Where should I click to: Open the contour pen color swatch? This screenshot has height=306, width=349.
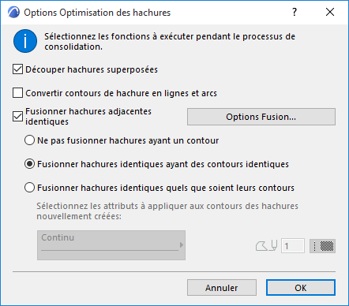(x=322, y=246)
